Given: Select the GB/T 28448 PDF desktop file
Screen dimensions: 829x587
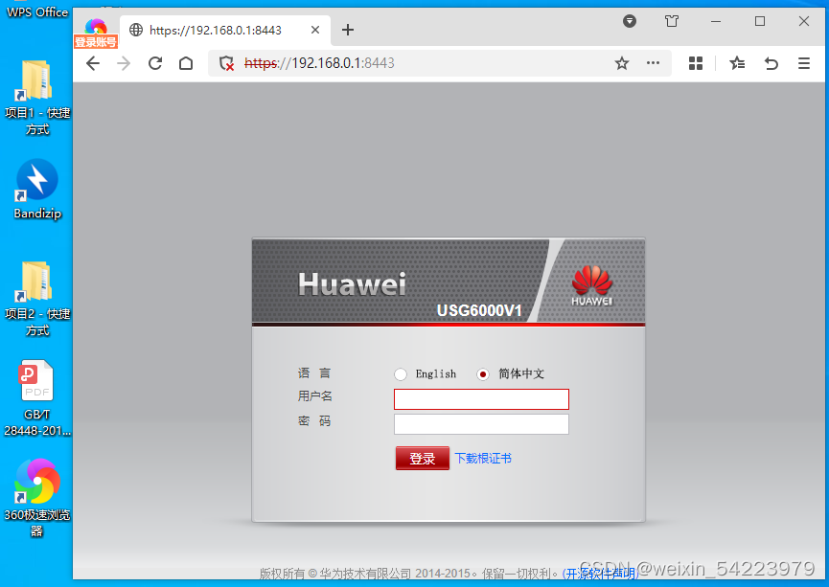Looking at the screenshot, I should pos(37,398).
